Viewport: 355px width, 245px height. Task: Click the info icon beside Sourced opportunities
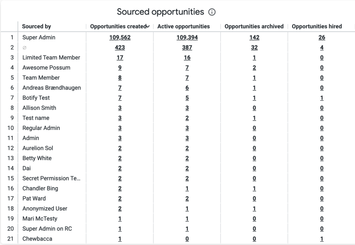pyautogui.click(x=212, y=12)
